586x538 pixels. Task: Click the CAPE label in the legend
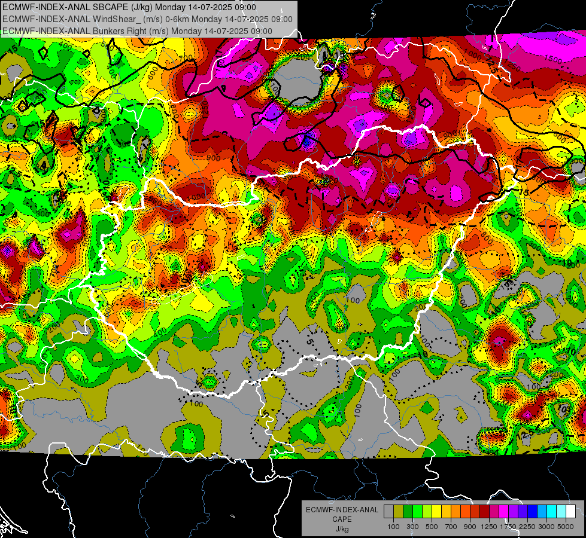pyautogui.click(x=342, y=519)
